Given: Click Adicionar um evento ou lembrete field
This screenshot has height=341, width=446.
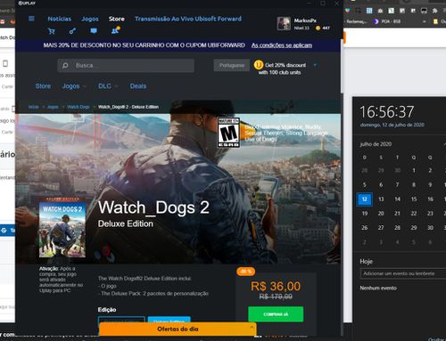Looking at the screenshot, I should click(403, 273).
